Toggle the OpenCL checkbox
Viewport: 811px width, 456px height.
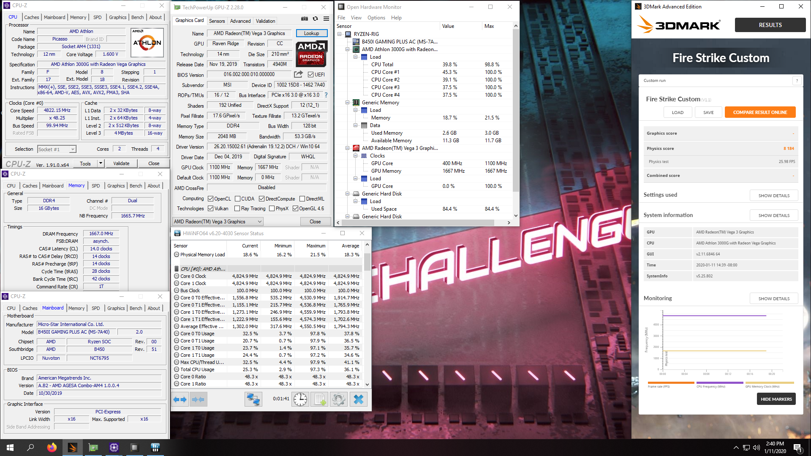[211, 199]
